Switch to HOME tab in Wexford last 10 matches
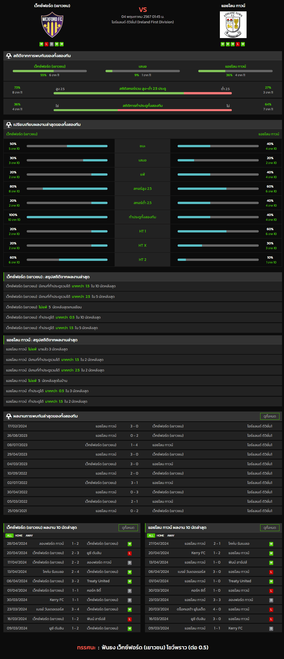This screenshot has height=659, width=284. [19, 535]
